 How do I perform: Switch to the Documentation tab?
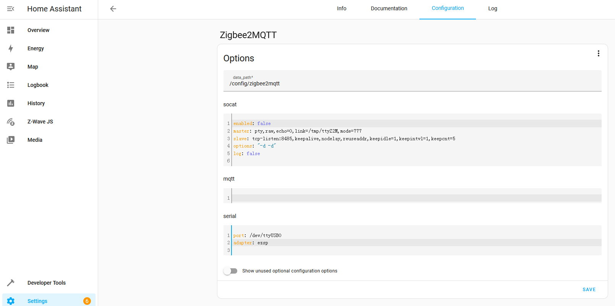pos(389,8)
